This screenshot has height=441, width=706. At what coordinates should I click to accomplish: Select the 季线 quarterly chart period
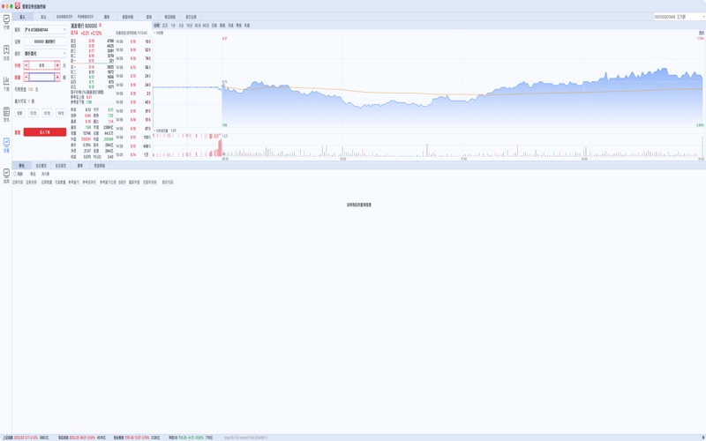[x=238, y=26]
